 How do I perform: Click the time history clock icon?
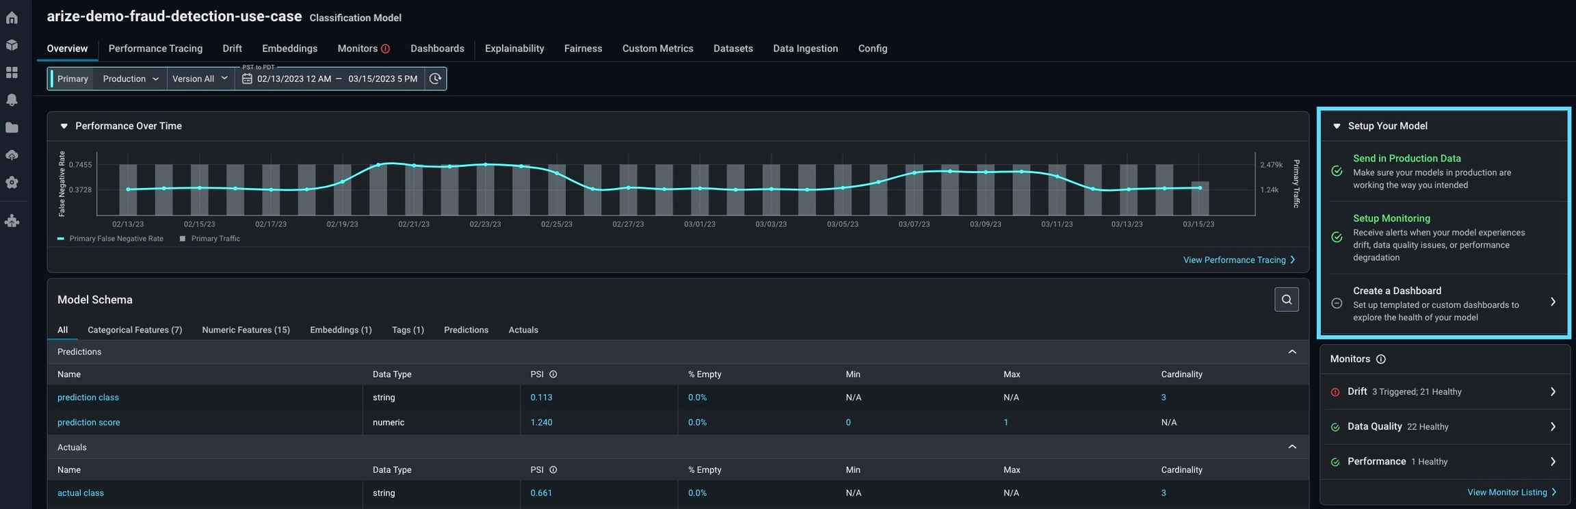click(x=435, y=79)
